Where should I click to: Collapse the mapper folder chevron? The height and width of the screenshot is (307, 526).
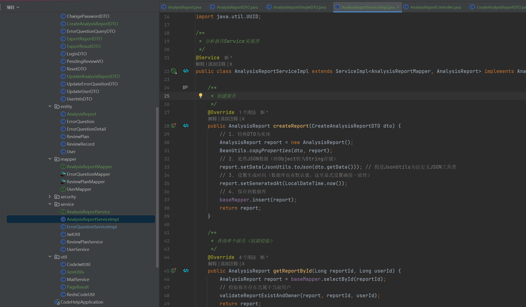[x=50, y=159]
